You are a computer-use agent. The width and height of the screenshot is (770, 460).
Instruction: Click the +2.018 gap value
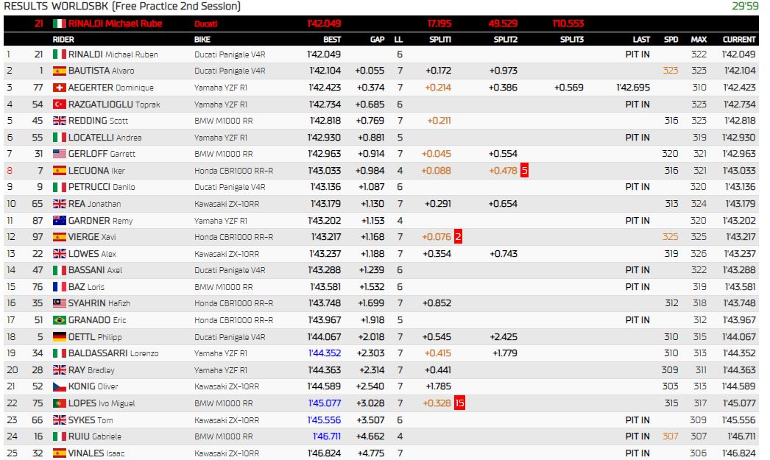[371, 337]
